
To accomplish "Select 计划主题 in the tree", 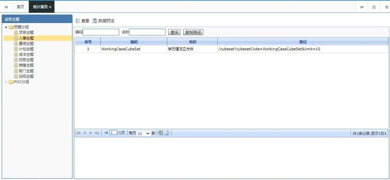I will [x=26, y=49].
